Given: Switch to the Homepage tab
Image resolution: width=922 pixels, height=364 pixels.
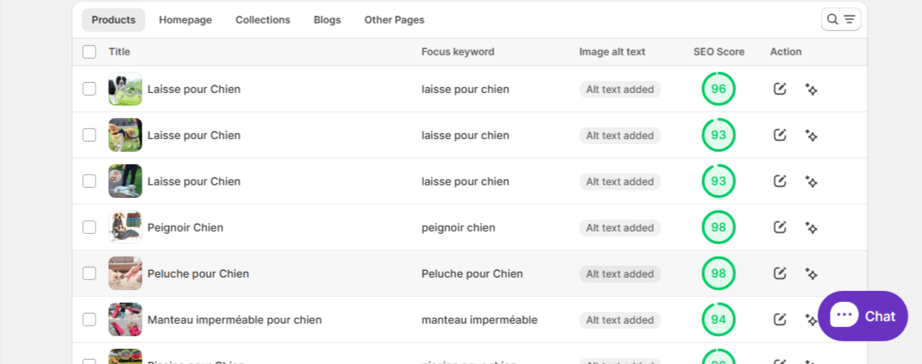Looking at the screenshot, I should coord(185,20).
